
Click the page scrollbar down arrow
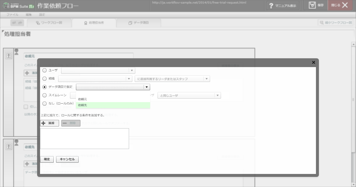click(353, 185)
